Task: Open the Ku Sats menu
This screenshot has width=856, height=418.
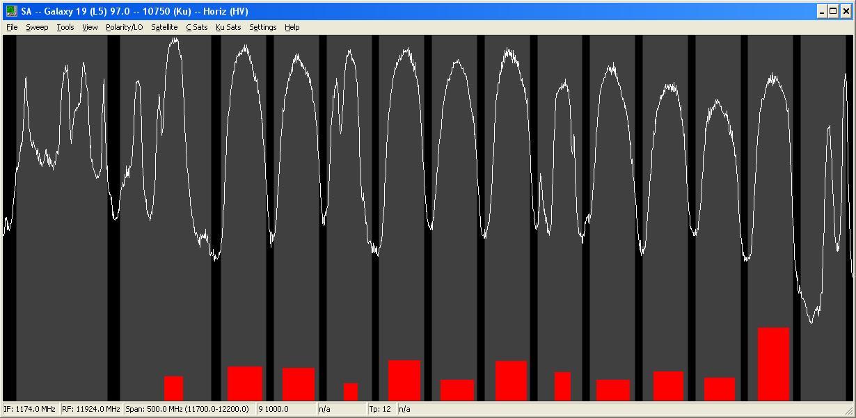Action: [228, 27]
